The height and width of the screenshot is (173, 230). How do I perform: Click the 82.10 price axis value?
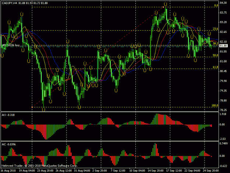tap(223, 42)
